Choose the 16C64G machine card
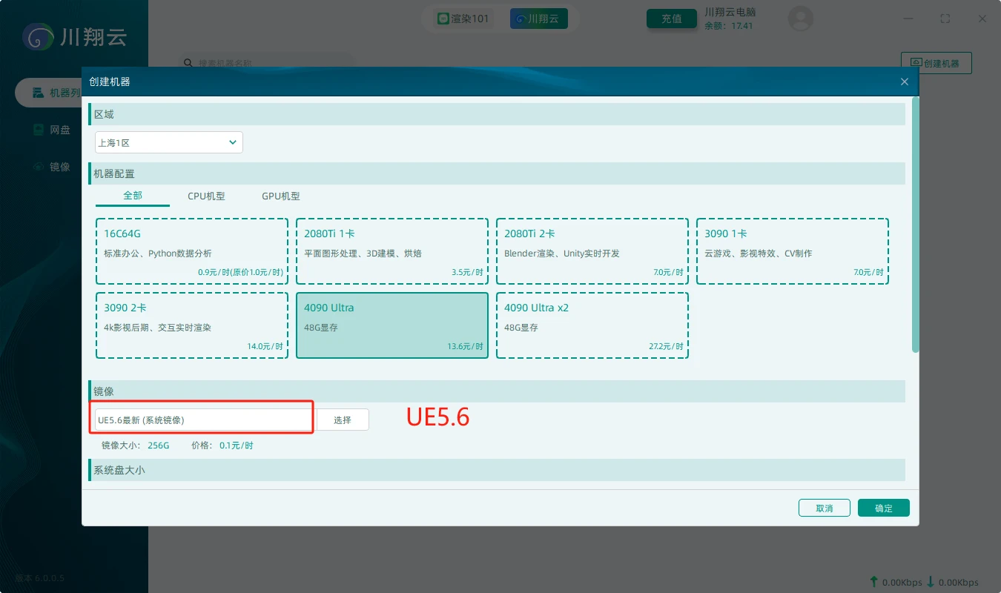 (192, 251)
